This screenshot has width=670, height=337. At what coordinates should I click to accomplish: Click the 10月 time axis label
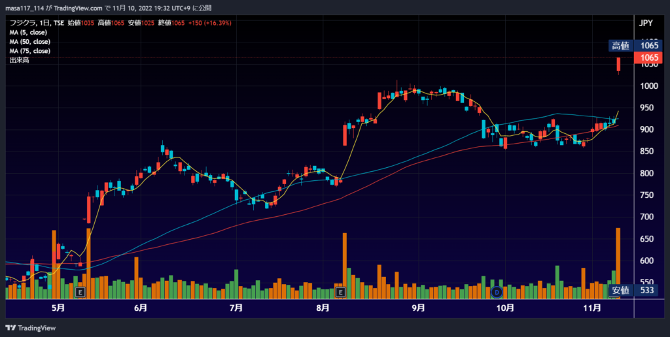click(x=505, y=308)
